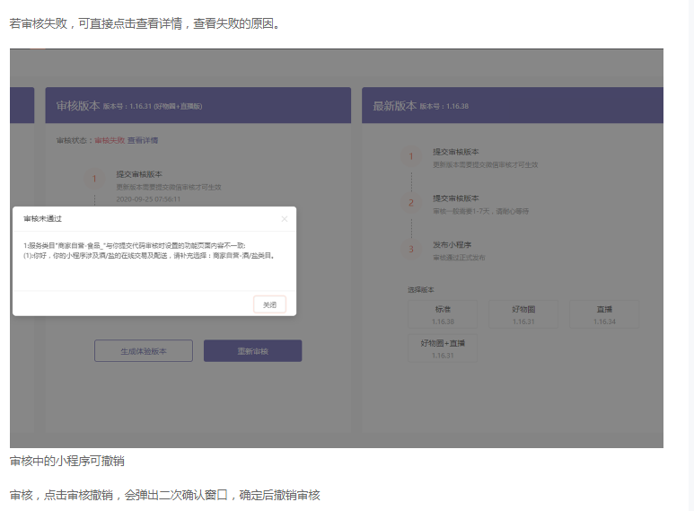This screenshot has width=694, height=511.
Task: Click step 1 circle under 最新版本
Action: click(x=411, y=157)
